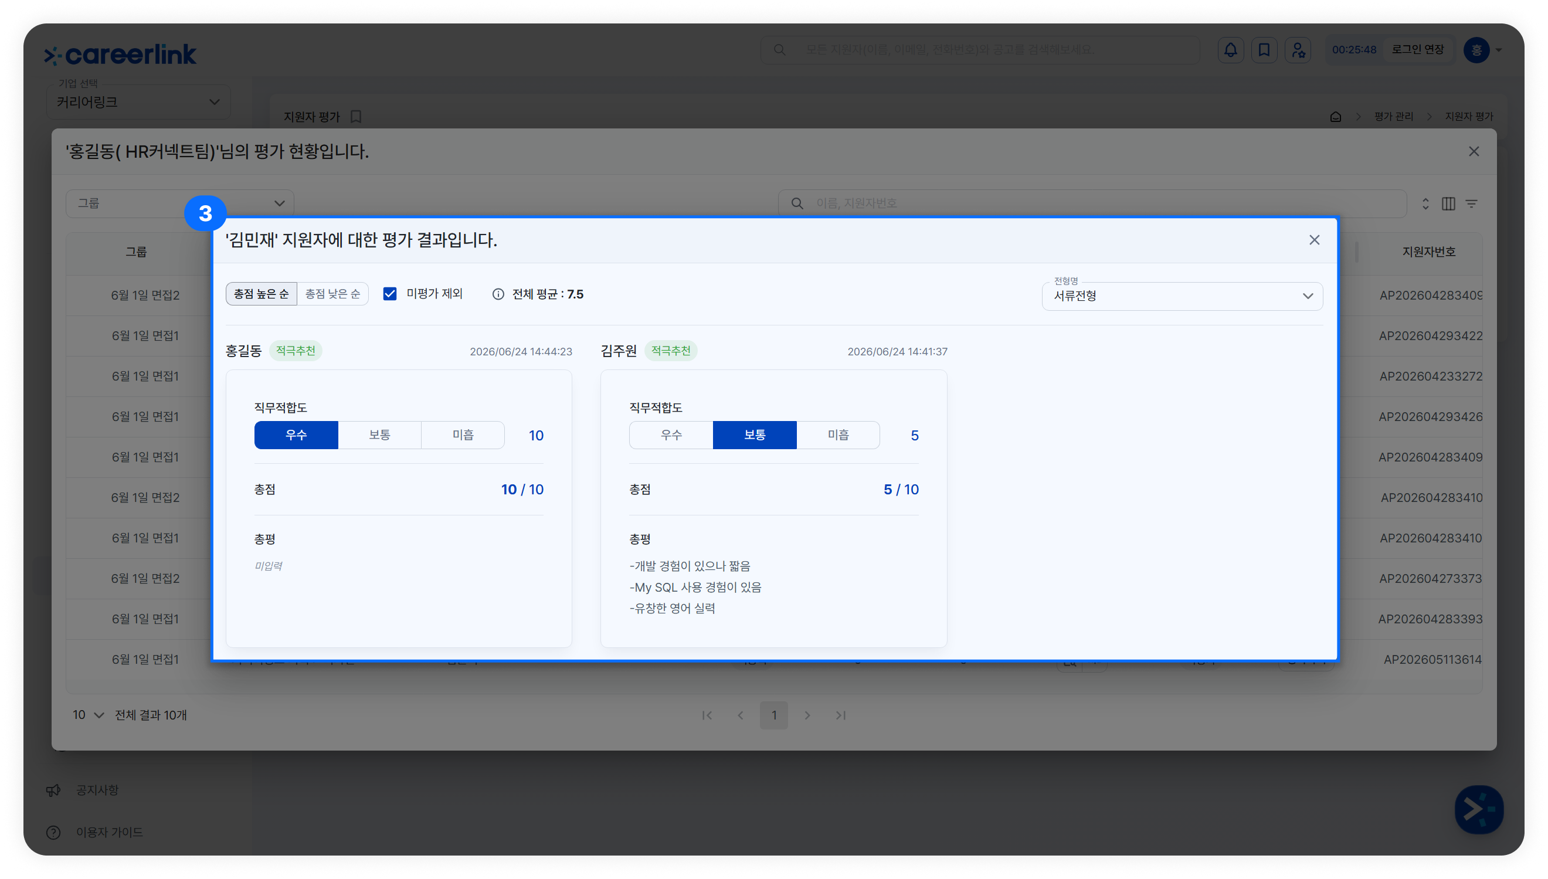Click the 전체 평균 : 7.5 text
Screen dimensions: 1548x879
[548, 294]
